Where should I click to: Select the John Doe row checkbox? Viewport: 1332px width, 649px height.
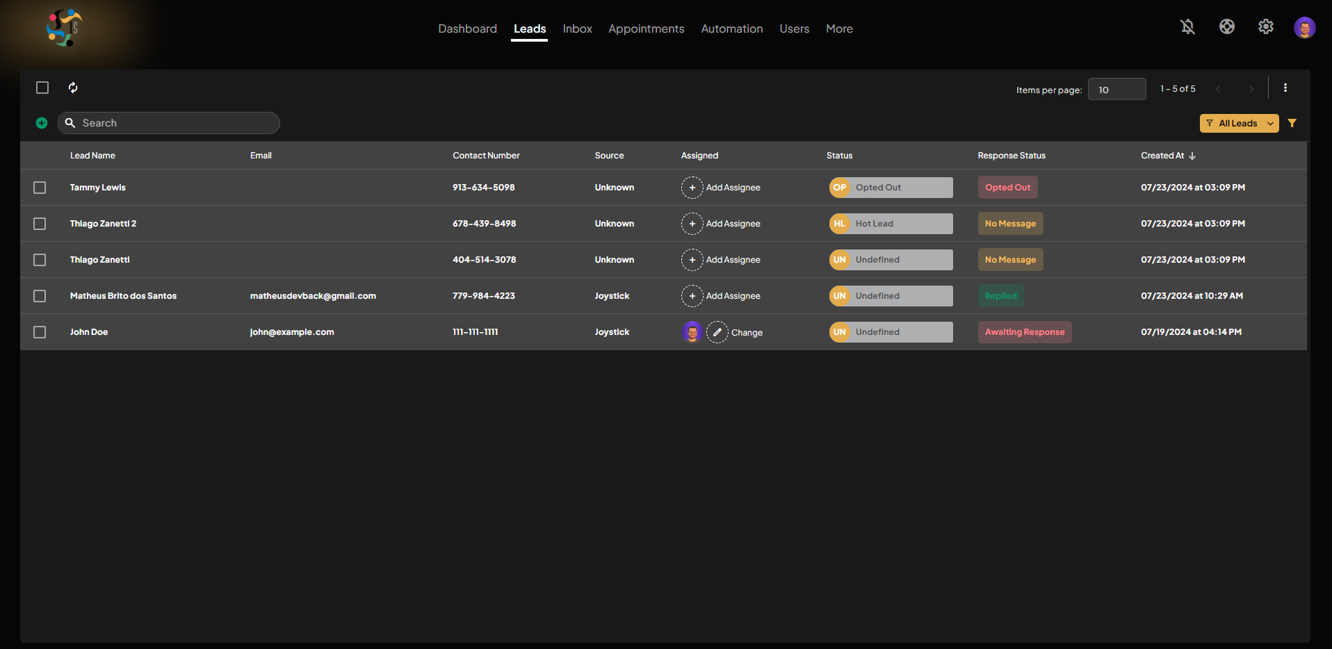tap(40, 332)
